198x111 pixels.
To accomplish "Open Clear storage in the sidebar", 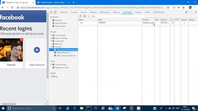I will 60,26.
